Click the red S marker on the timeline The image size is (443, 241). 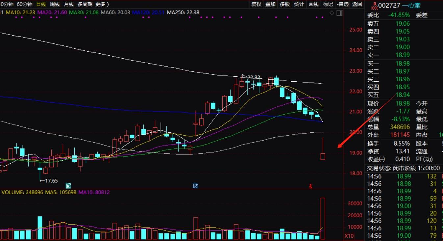click(x=310, y=186)
